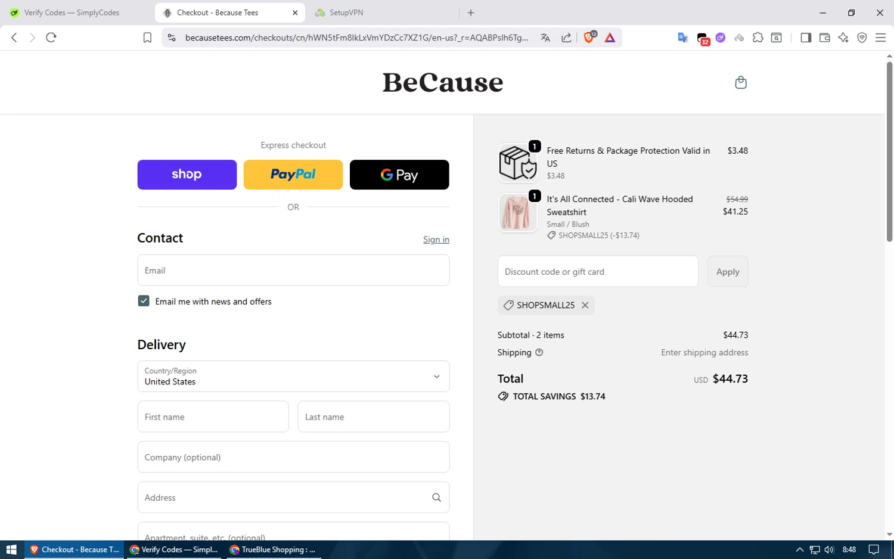This screenshot has height=559, width=894.
Task: Click the purple circular extension icon
Action: [721, 38]
